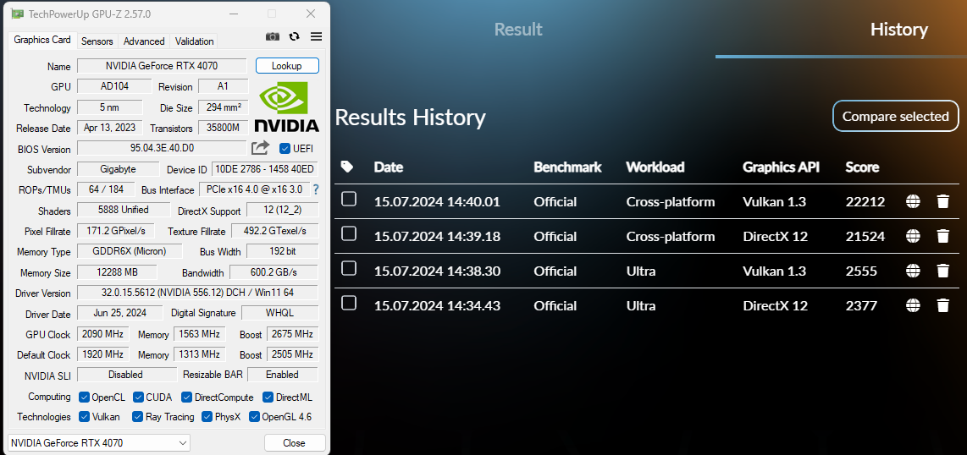Click the Close button in GPU-Z
Screen dimensions: 967x455
tap(294, 442)
